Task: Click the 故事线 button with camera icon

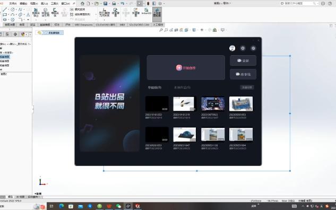Action: [x=243, y=74]
